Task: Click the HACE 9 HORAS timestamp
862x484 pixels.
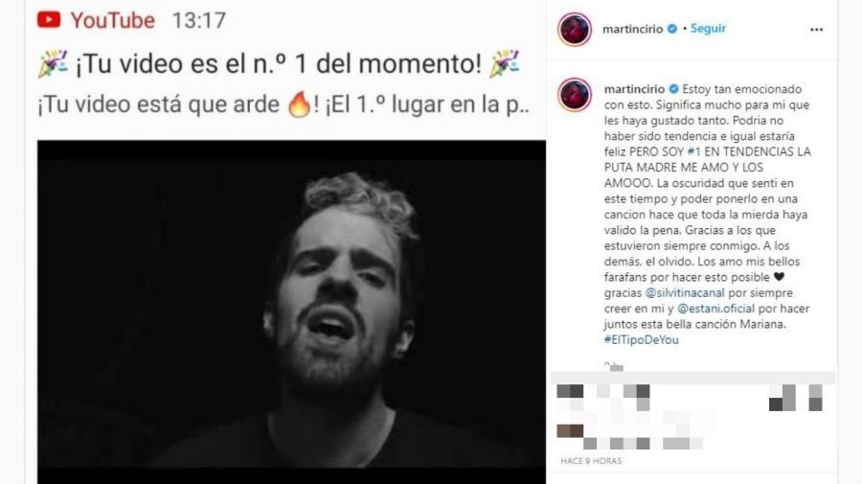Action: pyautogui.click(x=591, y=461)
